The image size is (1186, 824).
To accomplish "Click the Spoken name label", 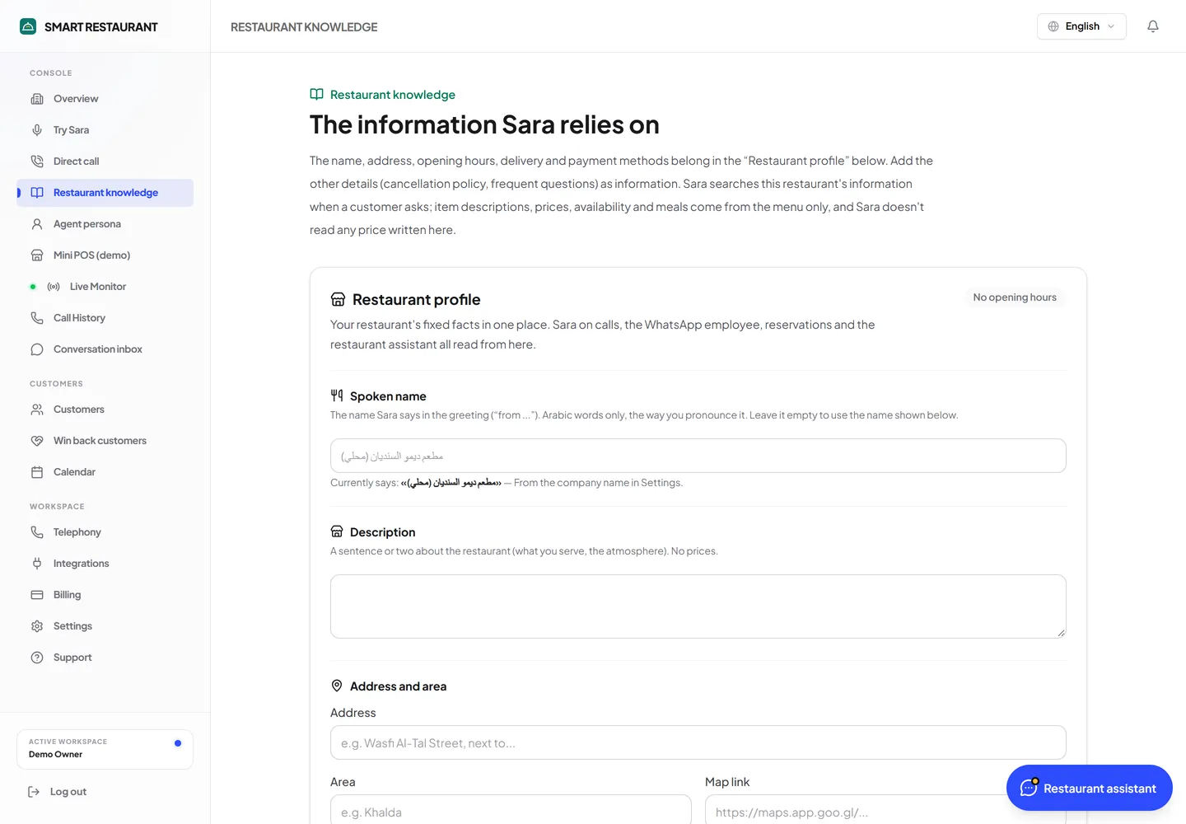I will click(388, 396).
